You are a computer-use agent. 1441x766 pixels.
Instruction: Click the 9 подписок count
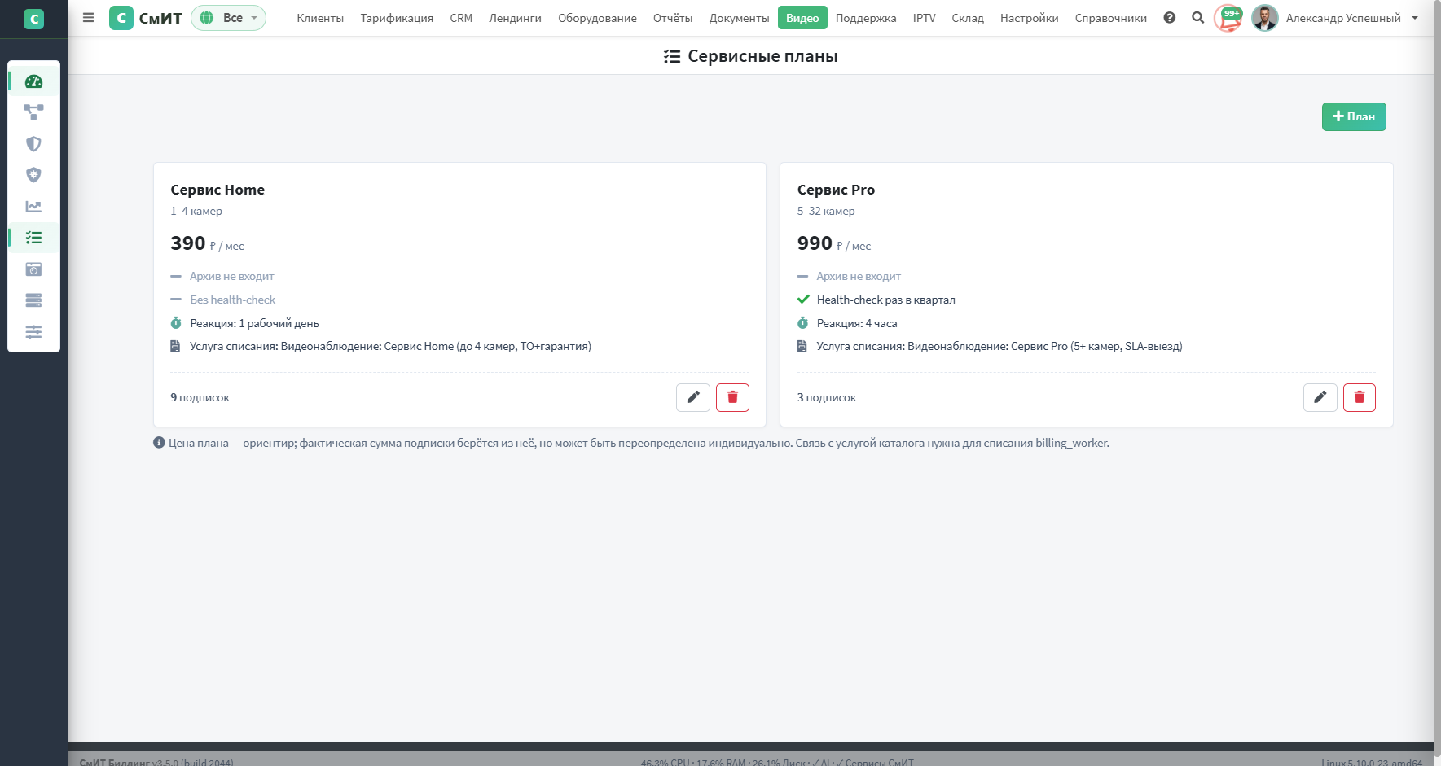tap(200, 397)
